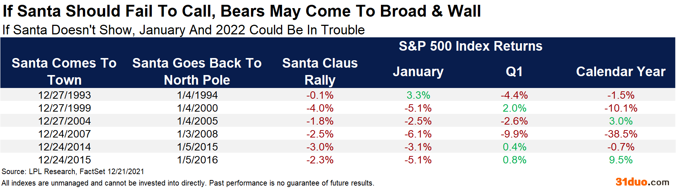Image resolution: width=676 pixels, height=190 pixels.
Task: Click the green 9.5% calendar year return
Action: (621, 160)
